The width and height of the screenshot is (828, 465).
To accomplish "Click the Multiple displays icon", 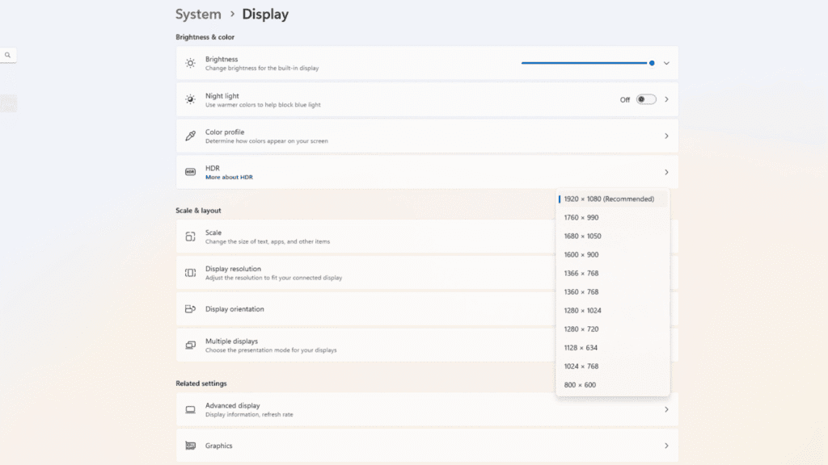I will point(190,346).
